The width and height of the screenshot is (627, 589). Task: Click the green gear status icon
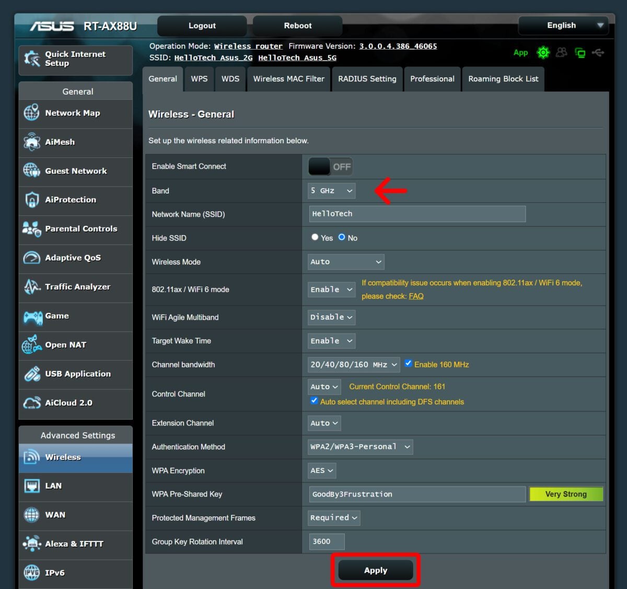(x=543, y=53)
